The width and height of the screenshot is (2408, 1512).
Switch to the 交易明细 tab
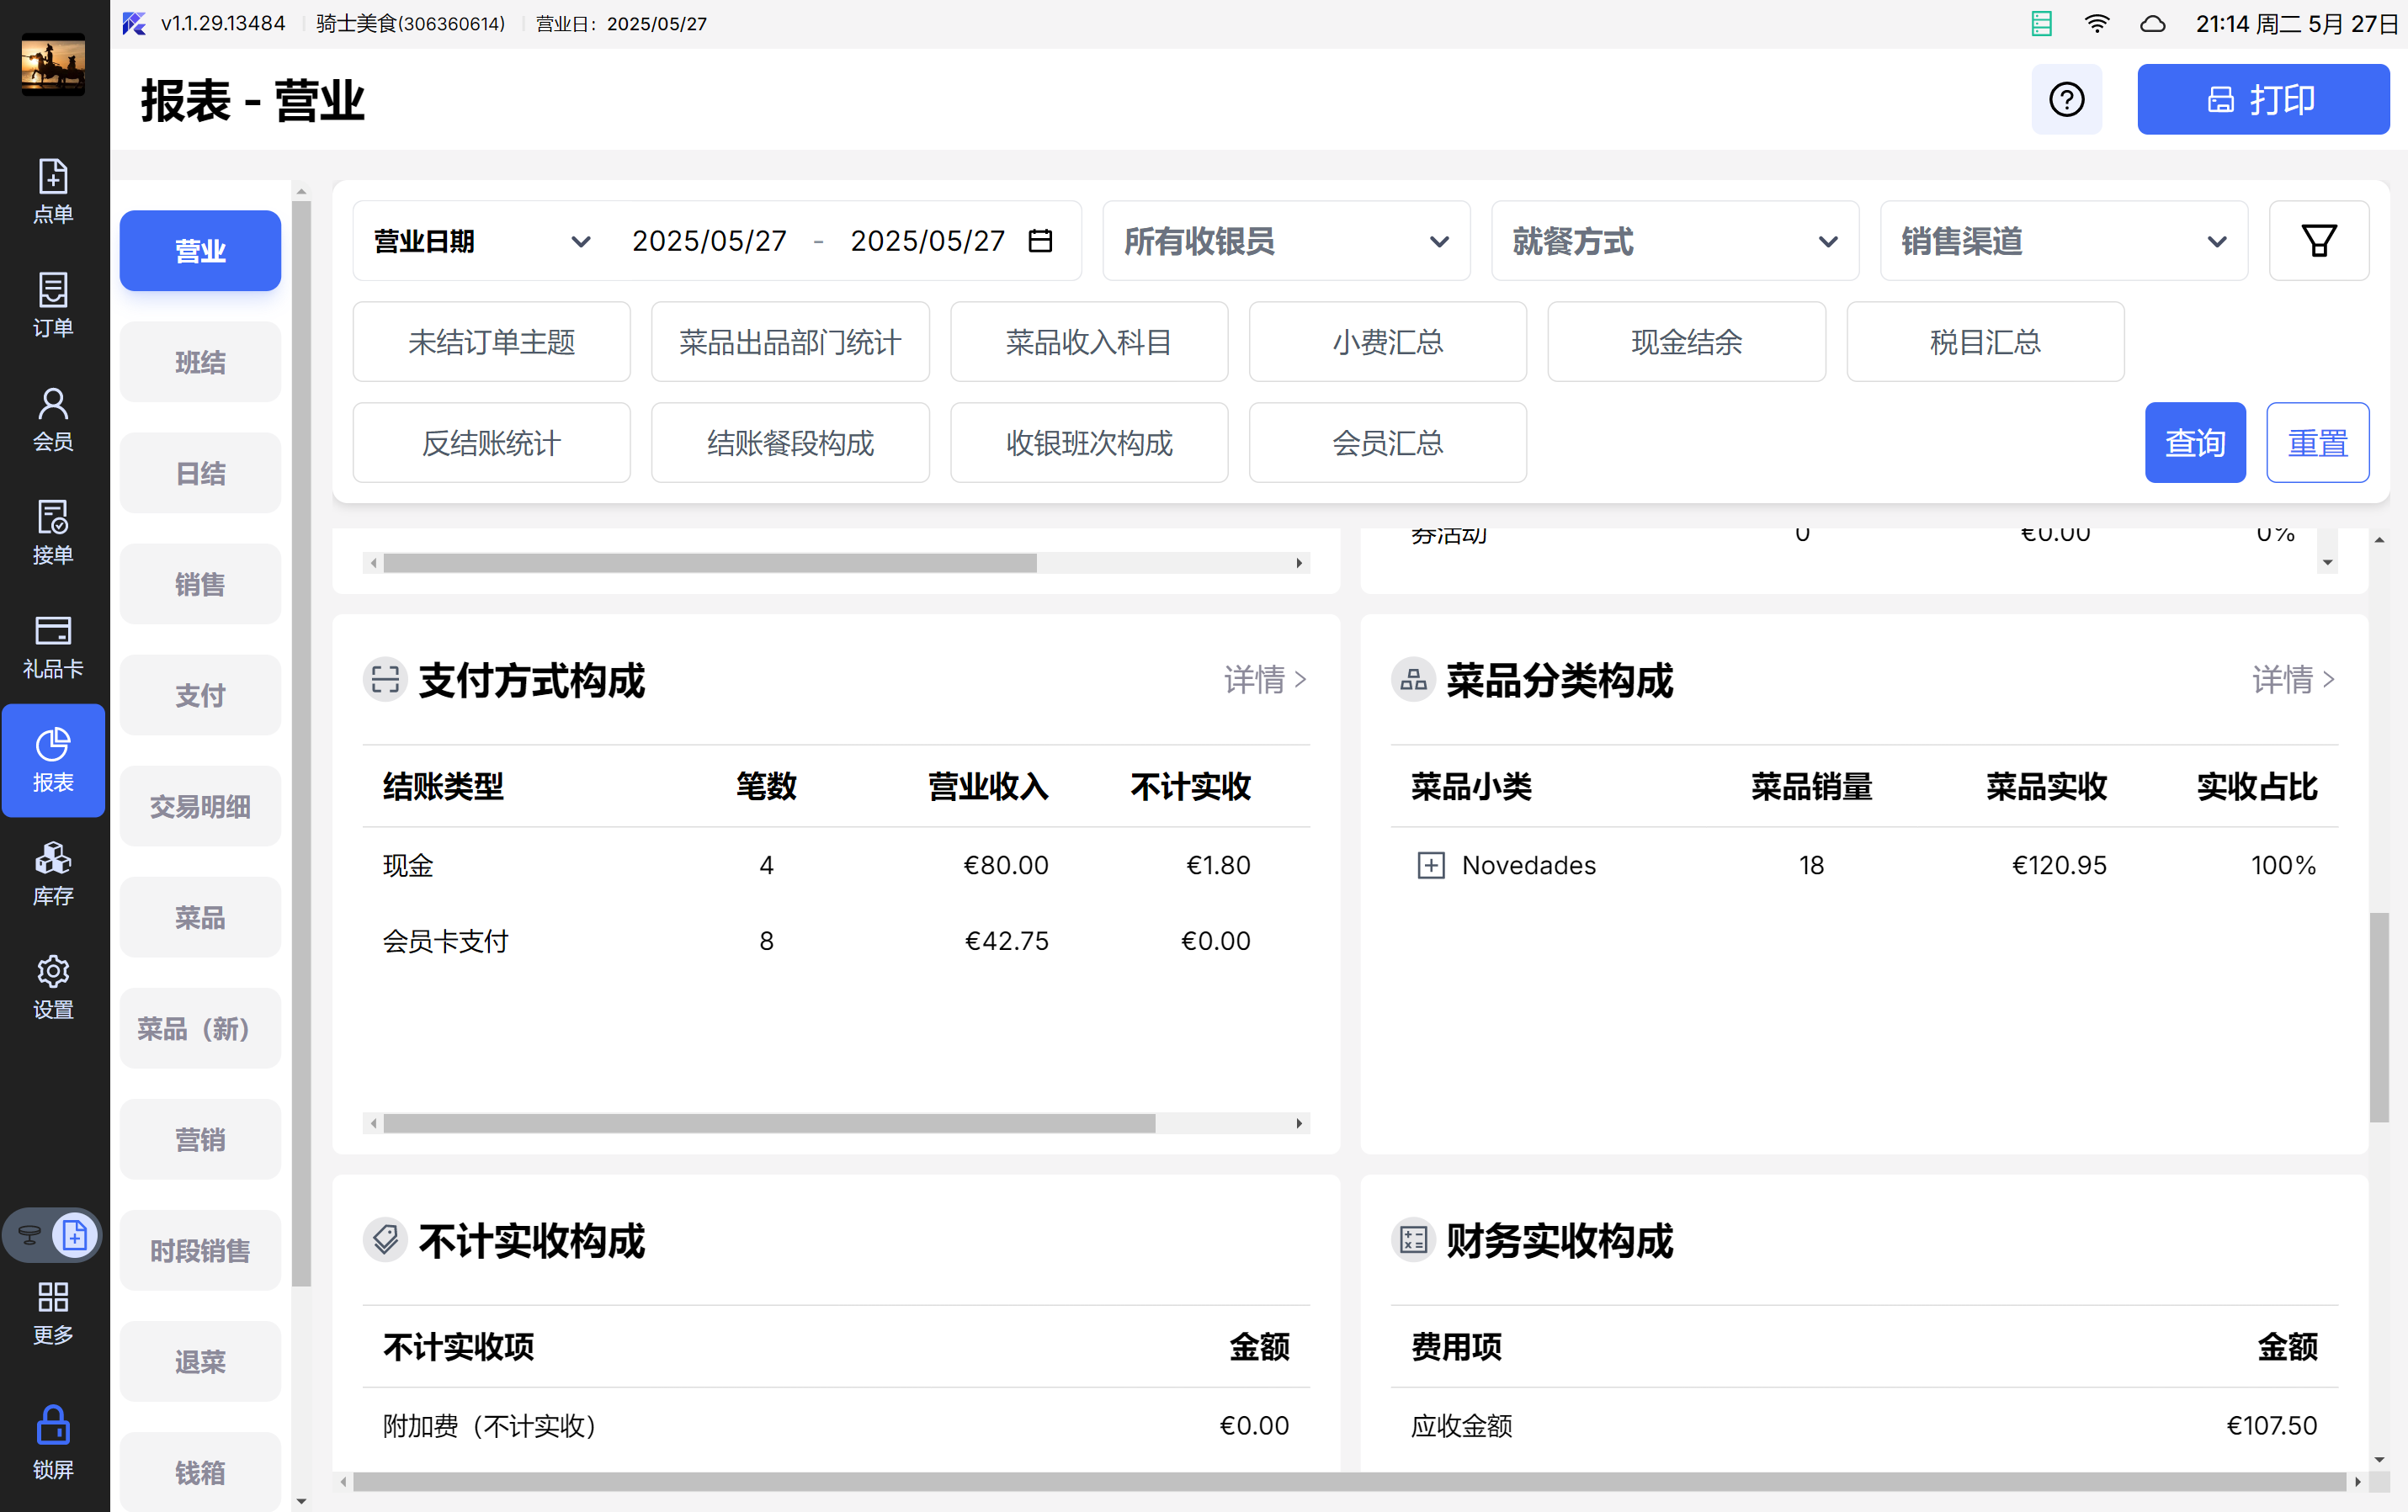point(200,806)
